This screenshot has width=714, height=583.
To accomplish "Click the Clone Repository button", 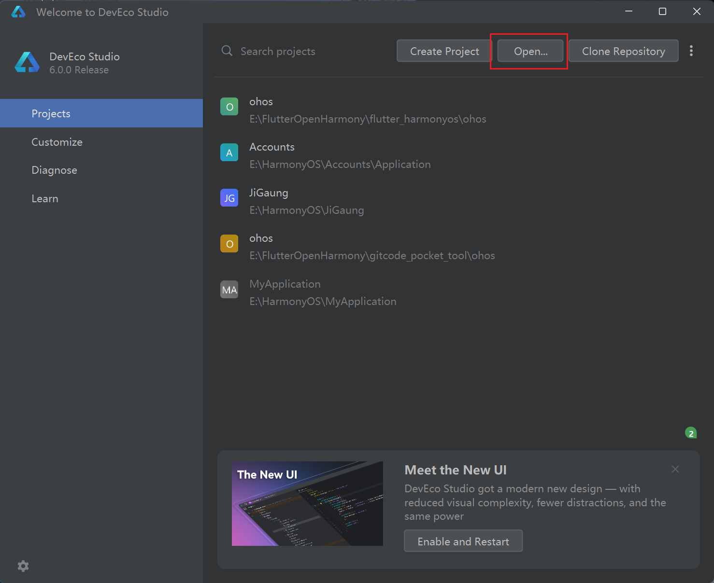I will (x=624, y=51).
